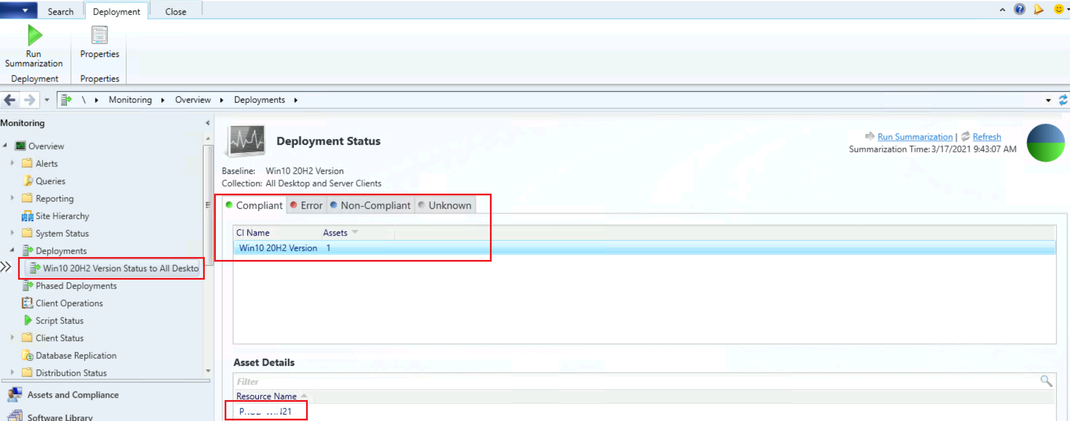Open the Site Hierarchy node

point(62,216)
